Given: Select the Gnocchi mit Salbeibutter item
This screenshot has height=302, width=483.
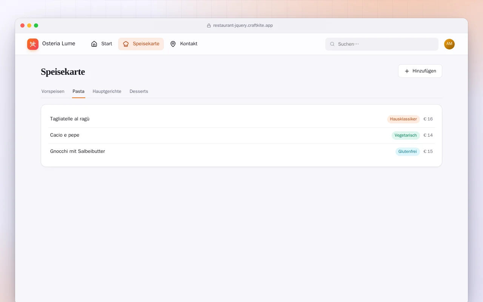Looking at the screenshot, I should pyautogui.click(x=241, y=152).
